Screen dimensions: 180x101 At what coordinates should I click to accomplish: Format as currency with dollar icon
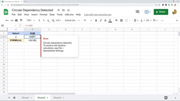click(x=39, y=20)
